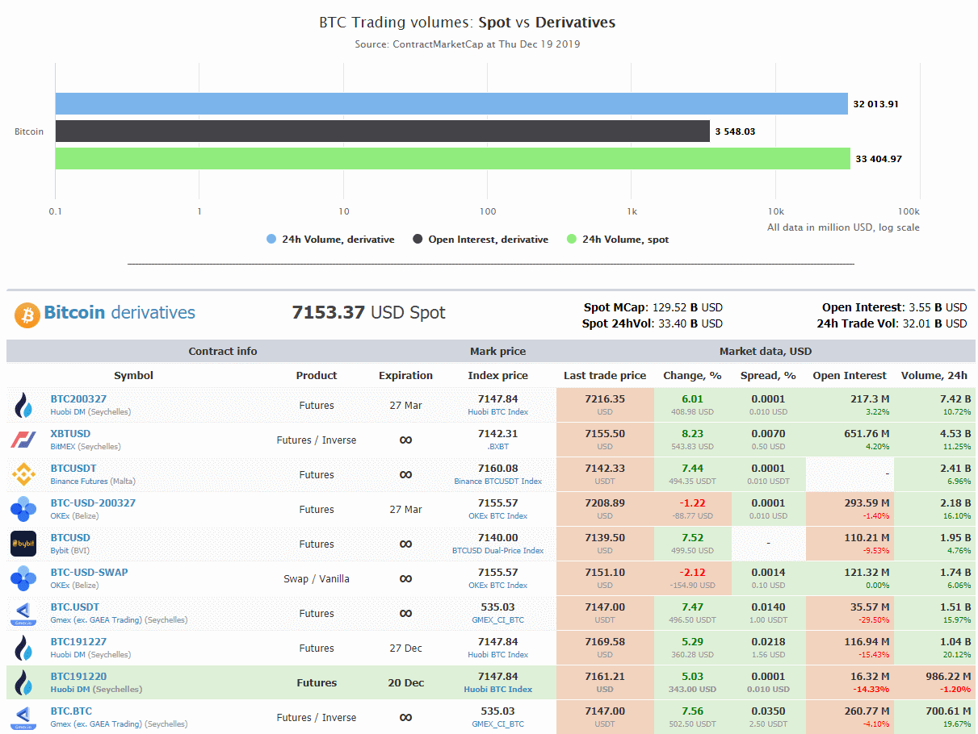Click the Gmex icon next to BTC.USDT

[x=24, y=613]
